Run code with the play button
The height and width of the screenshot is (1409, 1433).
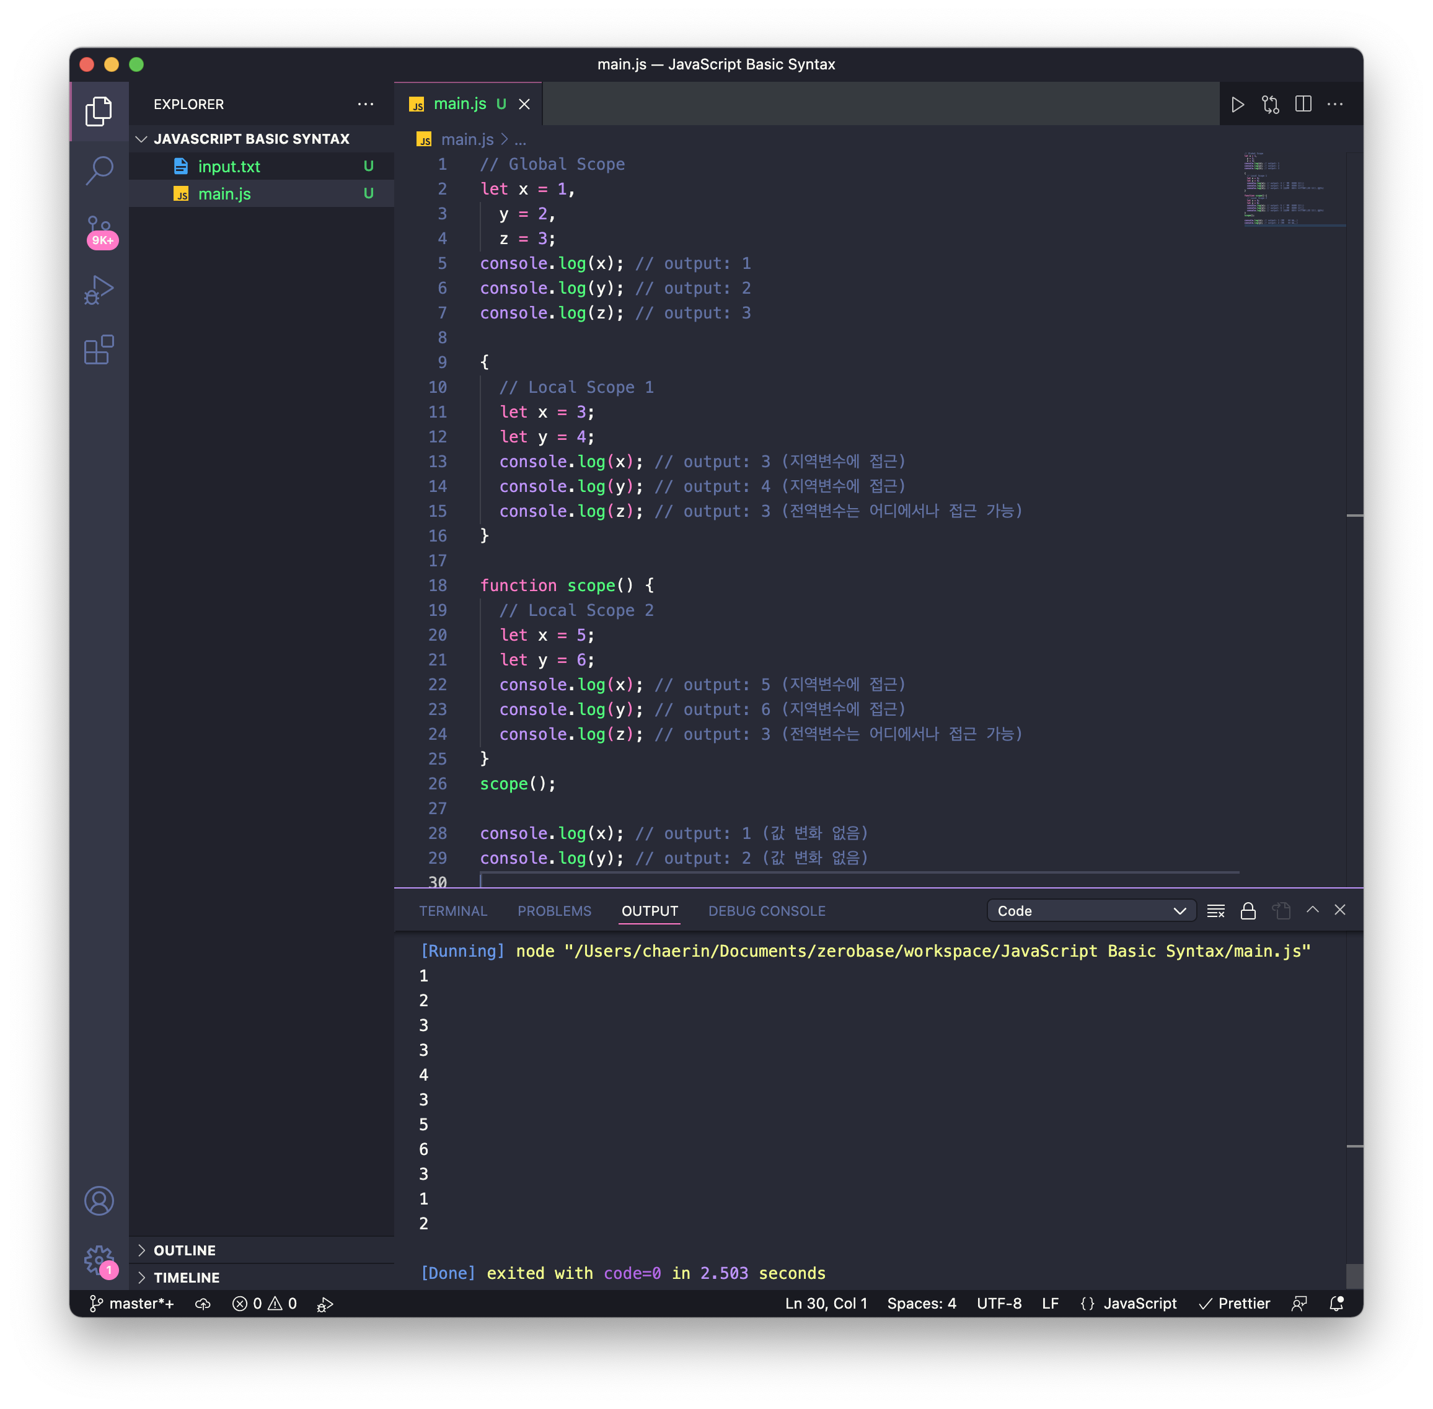point(1238,104)
